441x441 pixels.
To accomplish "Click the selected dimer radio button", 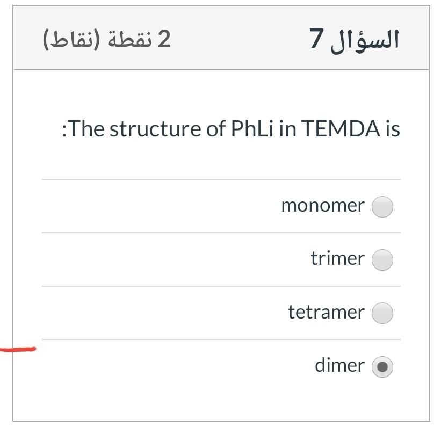I will point(381,365).
